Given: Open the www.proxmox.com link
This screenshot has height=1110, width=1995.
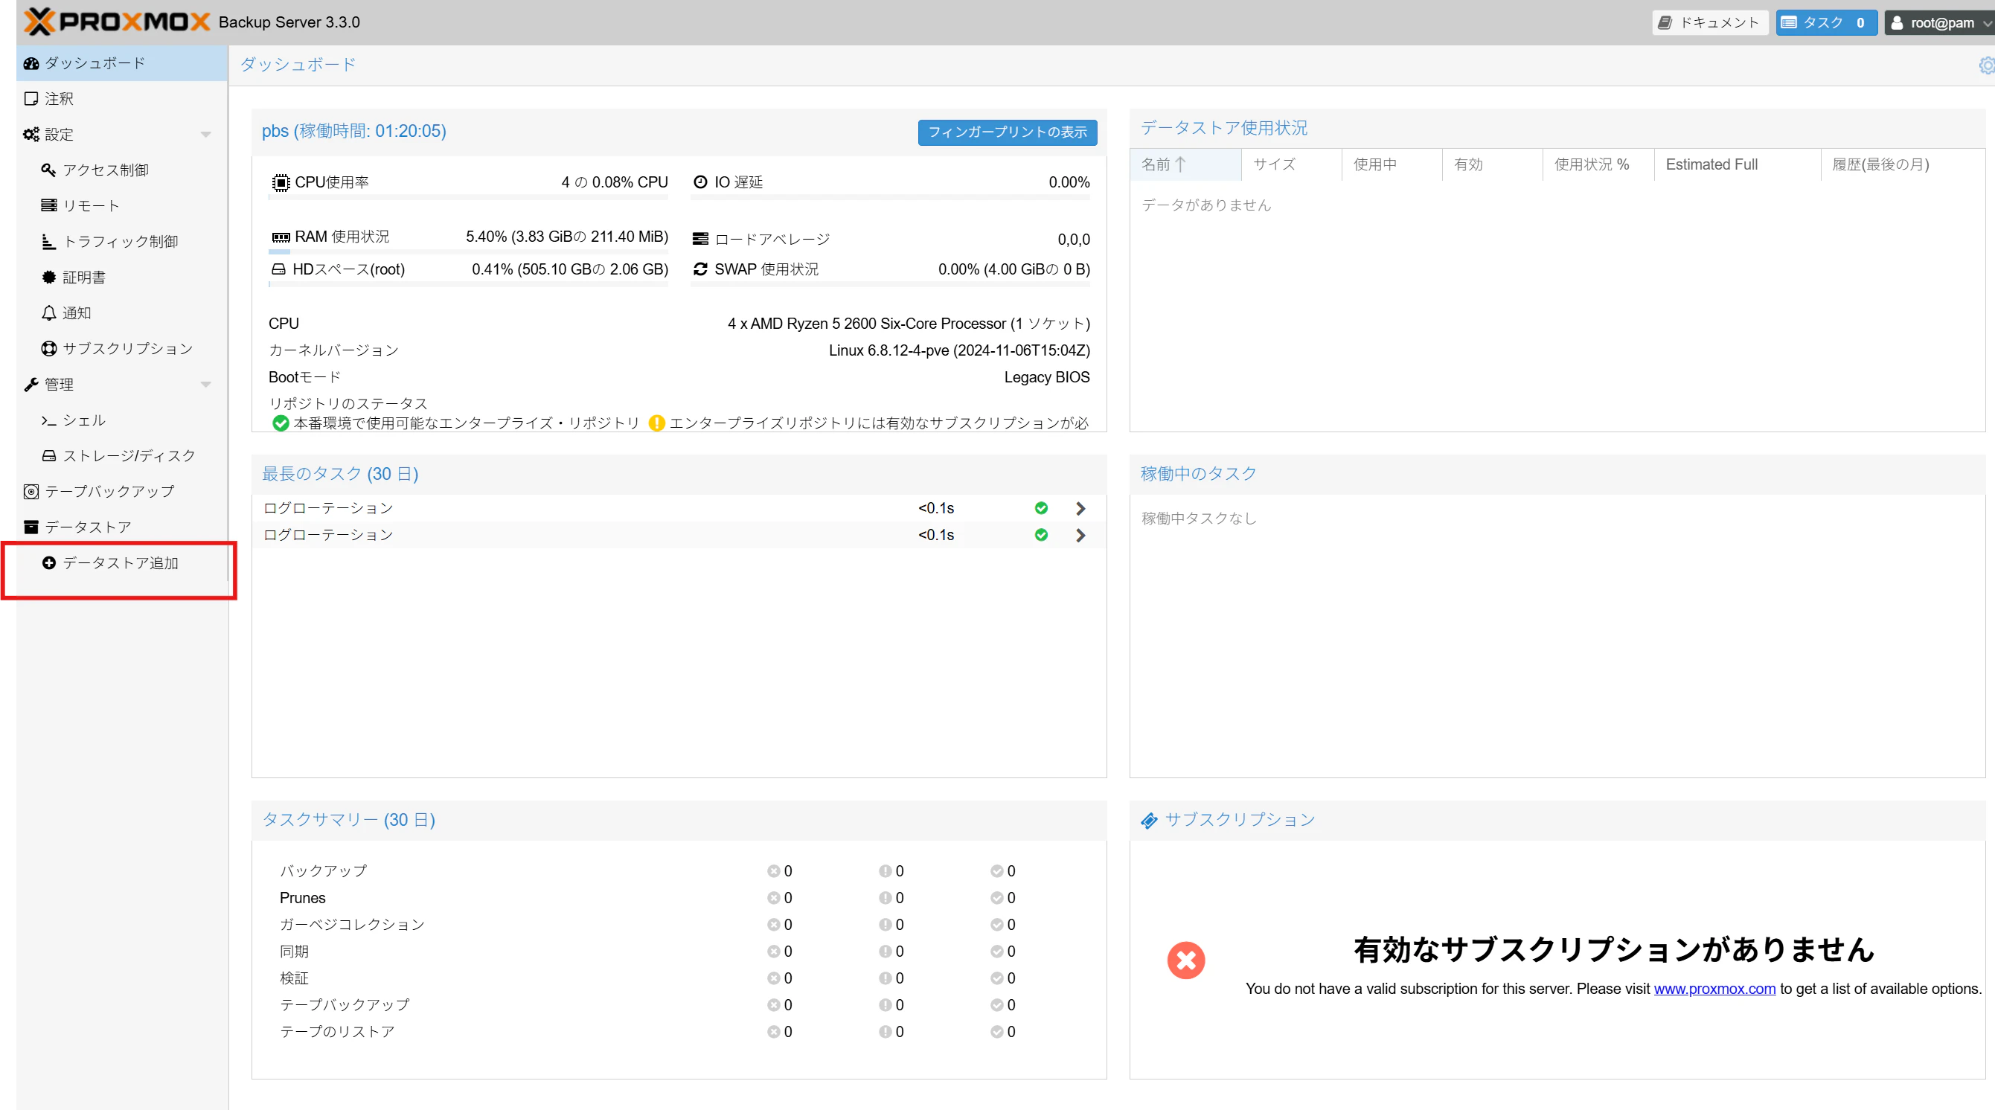Looking at the screenshot, I should (1714, 989).
